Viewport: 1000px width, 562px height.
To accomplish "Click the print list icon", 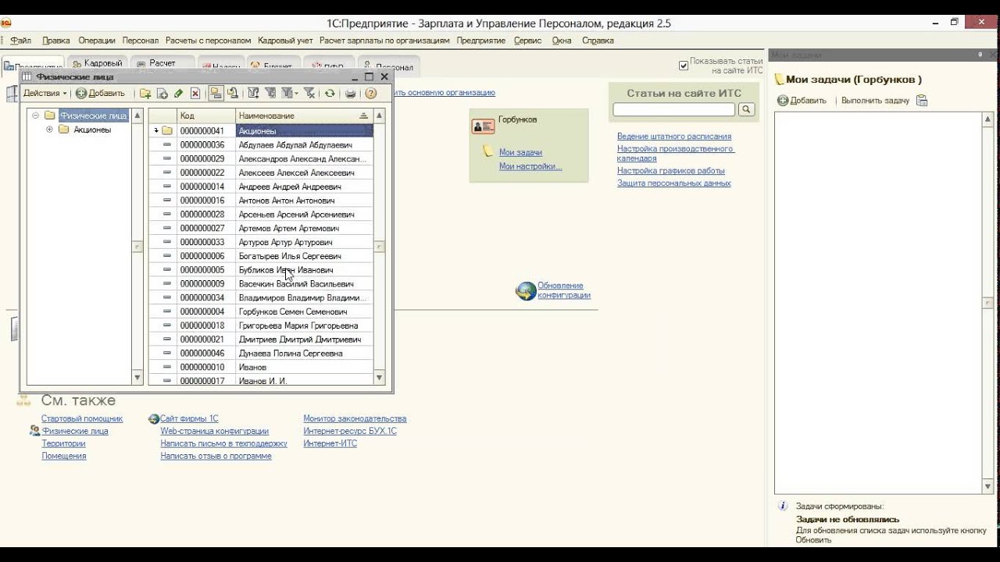I will pyautogui.click(x=350, y=94).
